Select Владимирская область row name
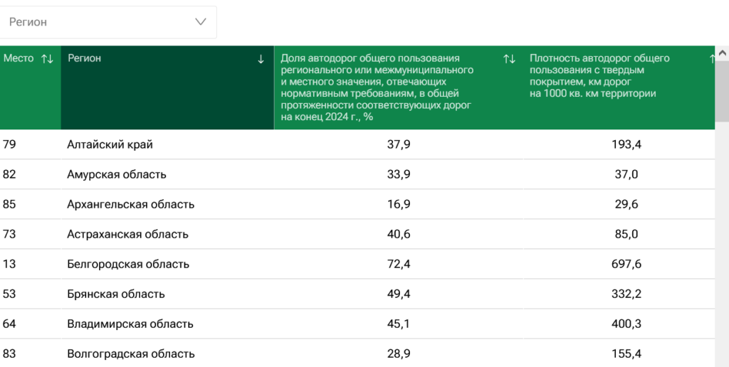 click(x=130, y=324)
